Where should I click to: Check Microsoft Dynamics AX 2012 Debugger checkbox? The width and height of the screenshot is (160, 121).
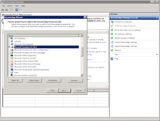tap(9, 52)
